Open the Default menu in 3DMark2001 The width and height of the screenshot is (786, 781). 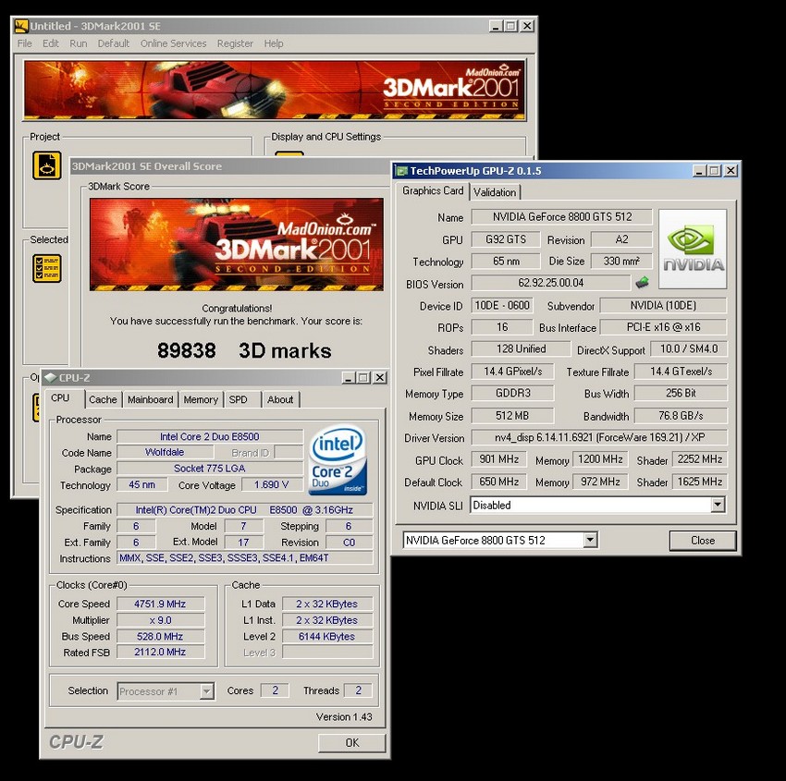click(114, 43)
